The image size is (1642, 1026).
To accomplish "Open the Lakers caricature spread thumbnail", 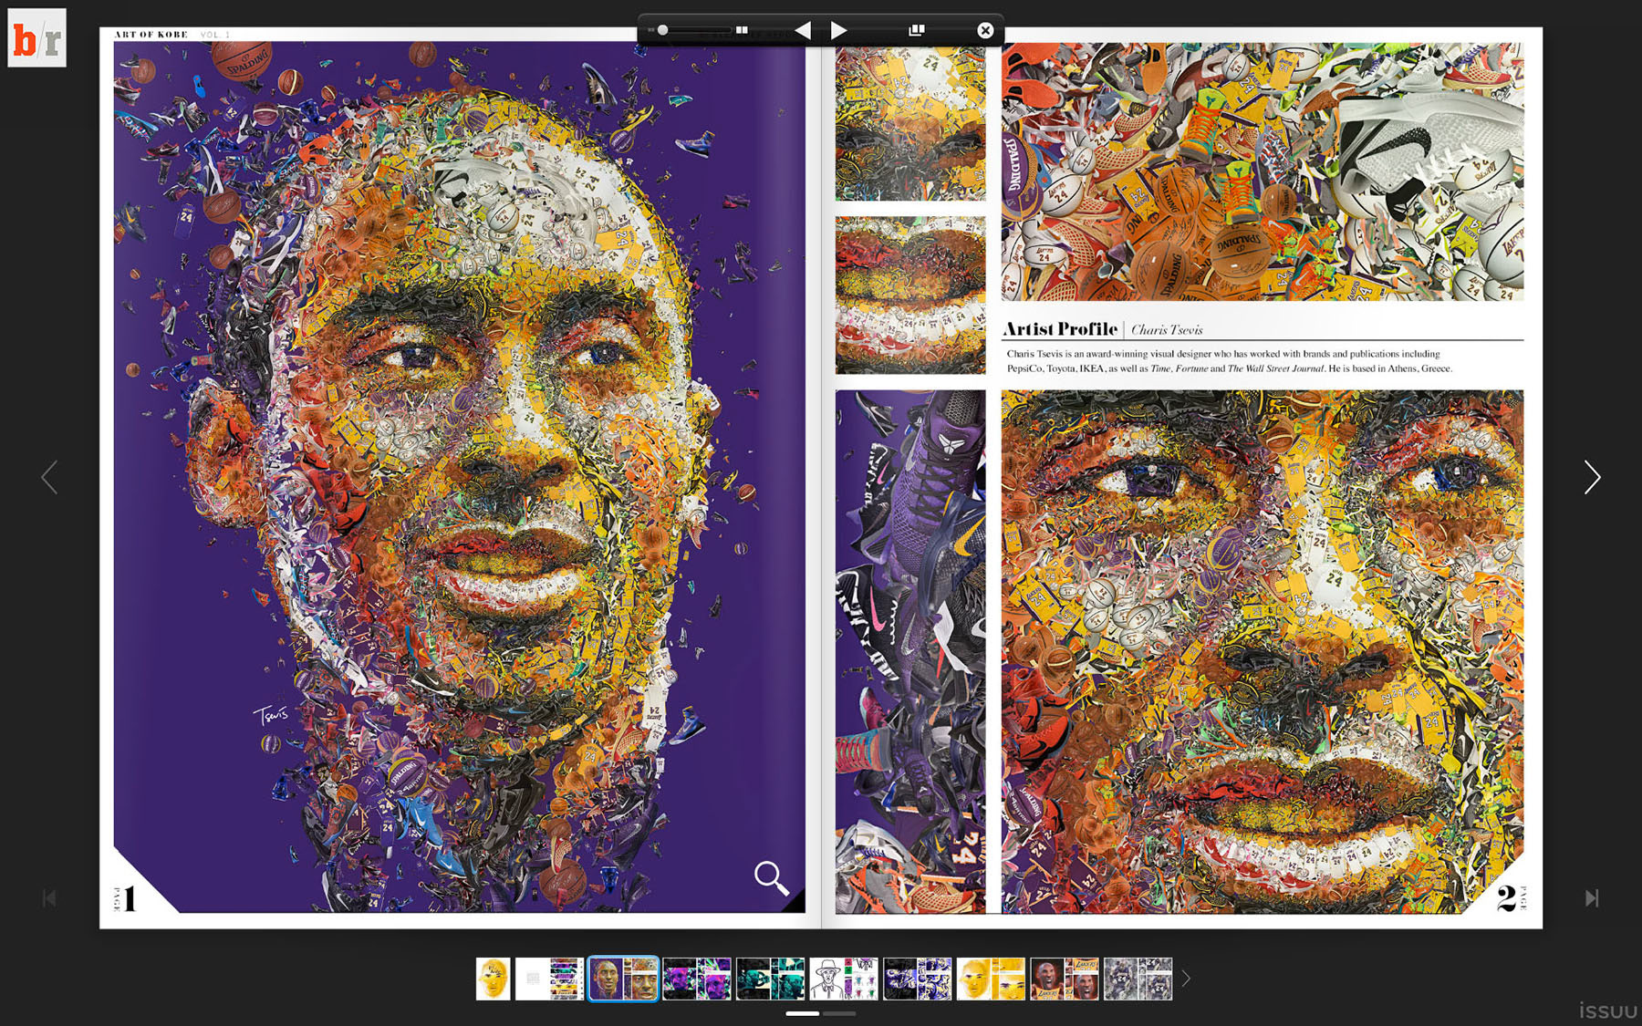I will point(1065,979).
